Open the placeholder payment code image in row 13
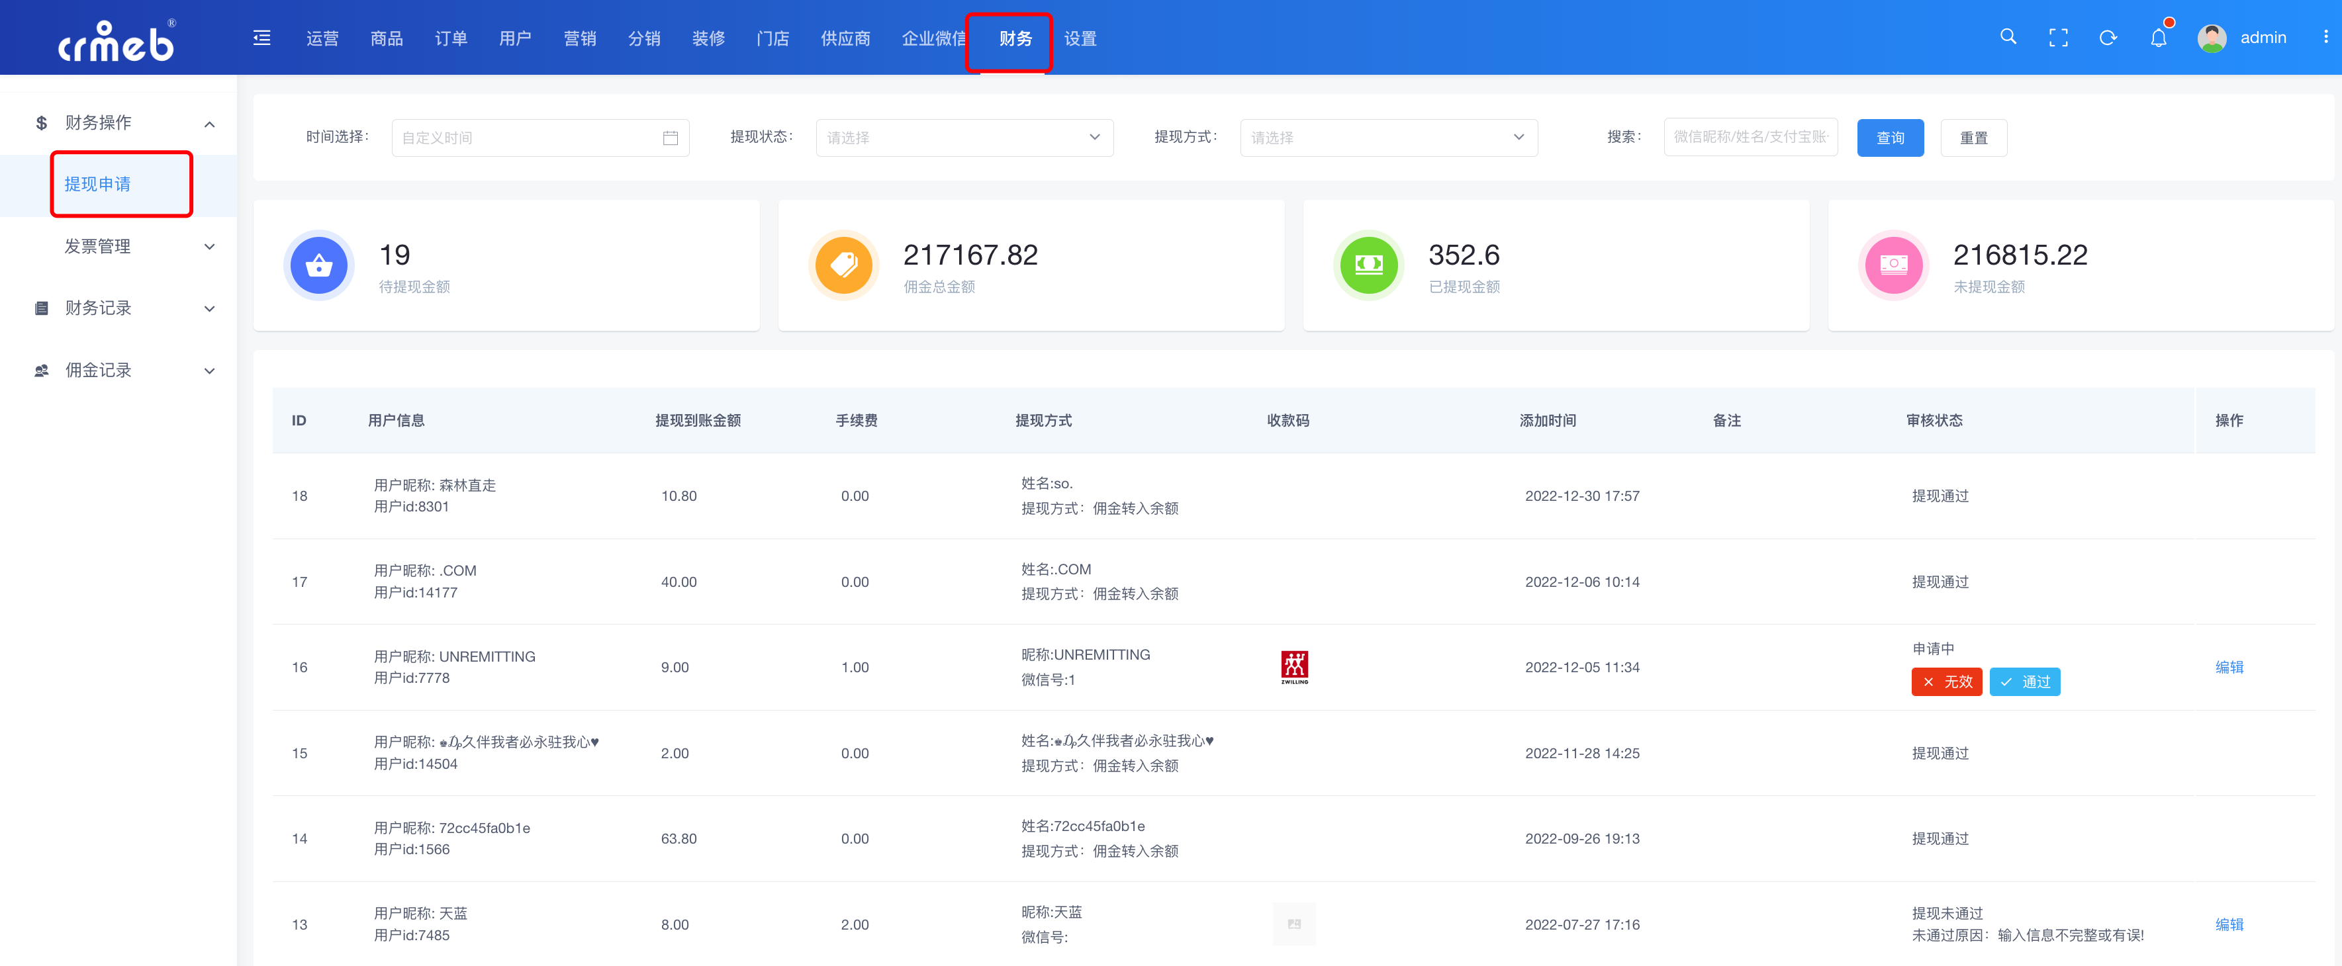The width and height of the screenshot is (2342, 966). pos(1293,923)
